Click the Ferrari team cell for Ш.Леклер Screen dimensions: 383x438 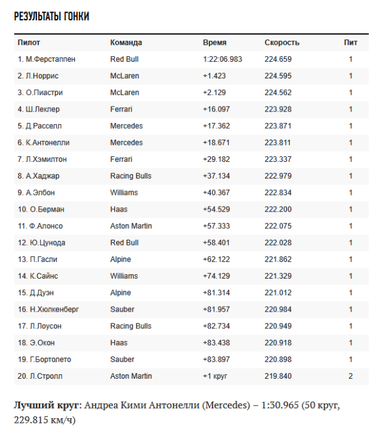pyautogui.click(x=121, y=109)
